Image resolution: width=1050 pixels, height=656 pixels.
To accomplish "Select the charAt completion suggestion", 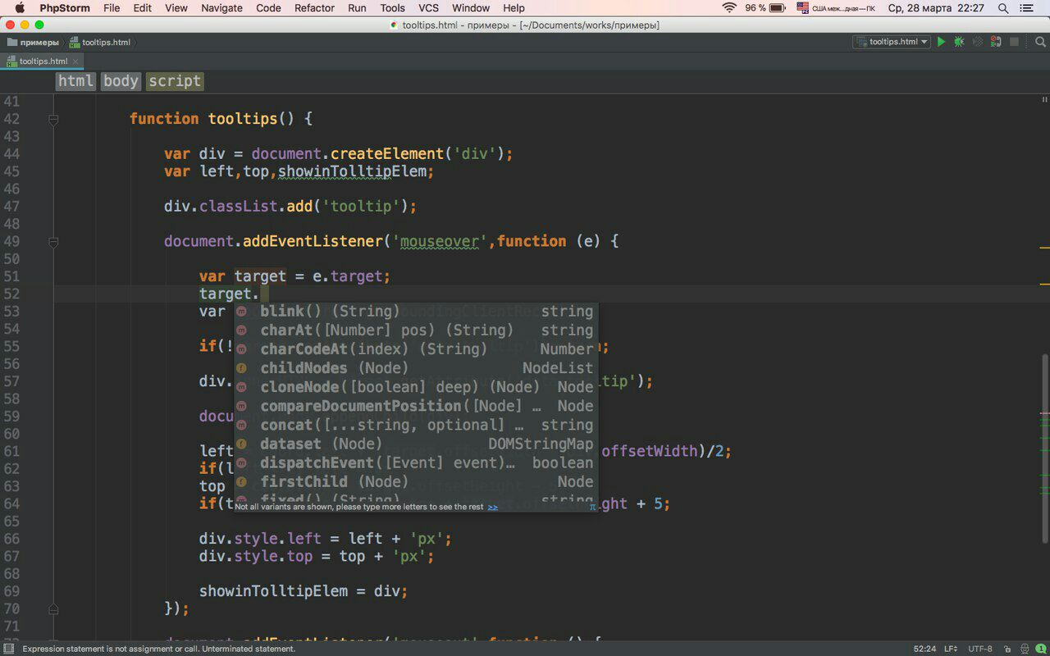I will click(415, 330).
